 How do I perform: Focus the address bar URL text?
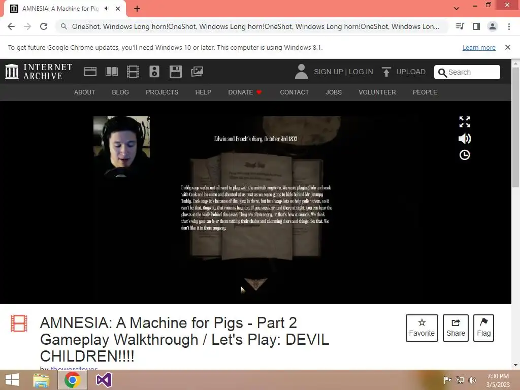click(255, 26)
